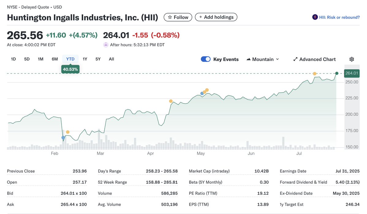Click Market Cap (intraday) label

(209, 171)
